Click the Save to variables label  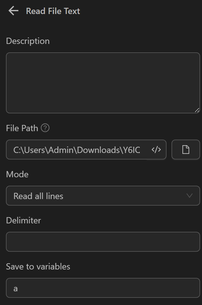[38, 266]
